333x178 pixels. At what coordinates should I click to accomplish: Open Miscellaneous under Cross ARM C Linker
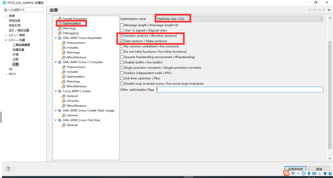pyautogui.click(x=76, y=106)
